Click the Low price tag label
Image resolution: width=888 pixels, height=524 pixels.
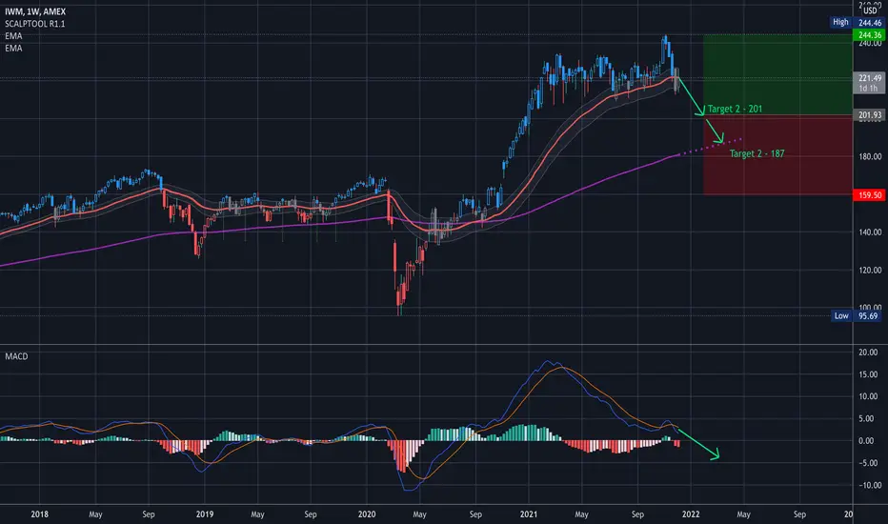(x=841, y=315)
